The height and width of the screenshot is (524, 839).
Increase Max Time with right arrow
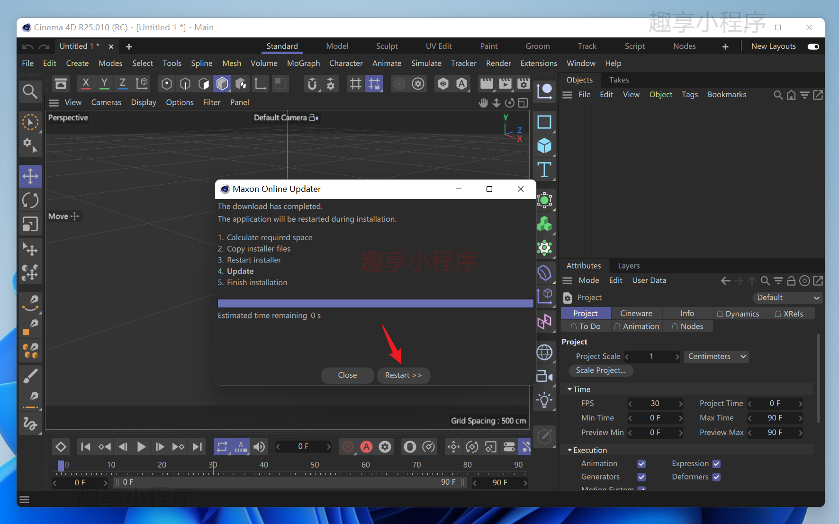coord(800,418)
